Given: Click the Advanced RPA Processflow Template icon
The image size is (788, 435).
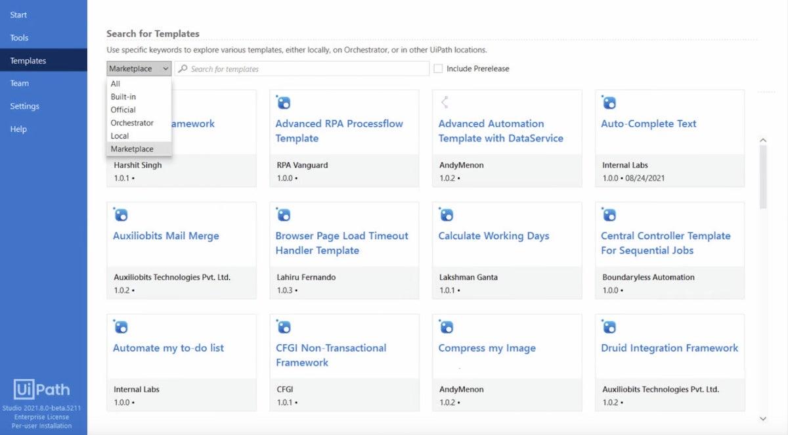Looking at the screenshot, I should [x=284, y=103].
